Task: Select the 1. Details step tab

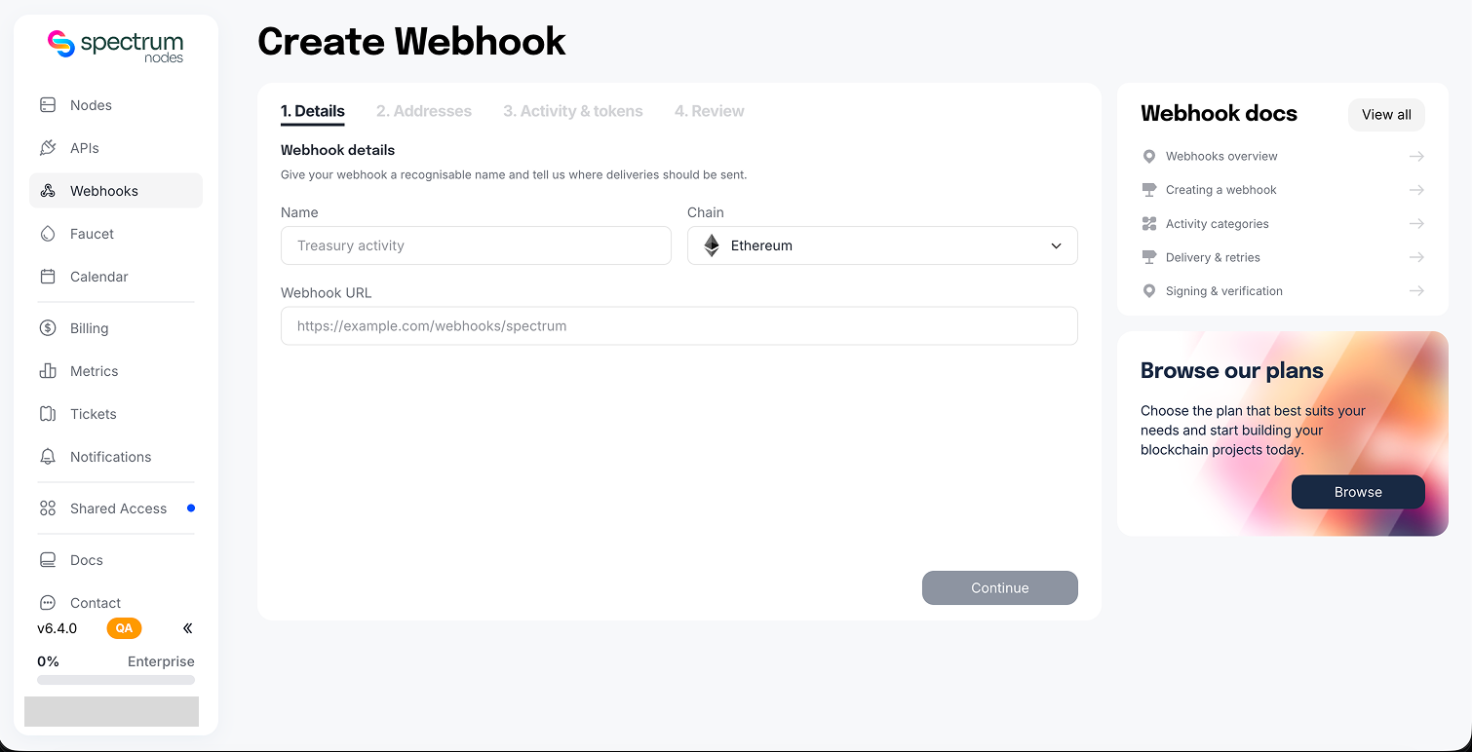Action: 313,111
